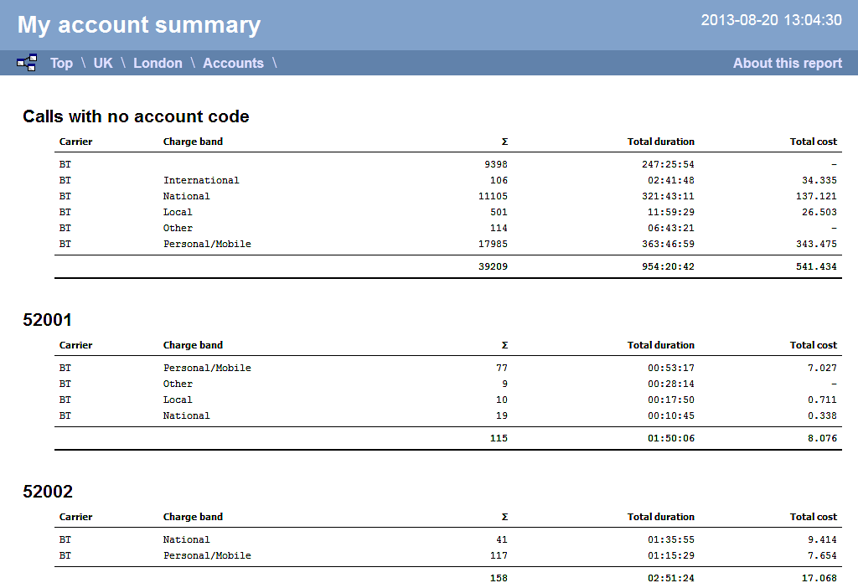Select the report timestamp 2013-08-20 13:04:30
Viewport: 858px width, 588px height.
click(x=771, y=19)
